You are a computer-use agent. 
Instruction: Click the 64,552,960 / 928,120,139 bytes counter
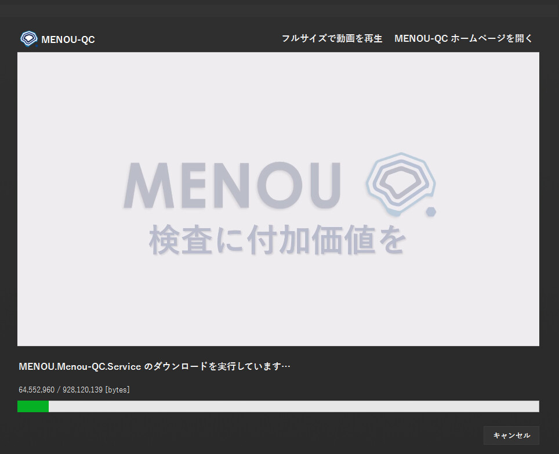(74, 390)
